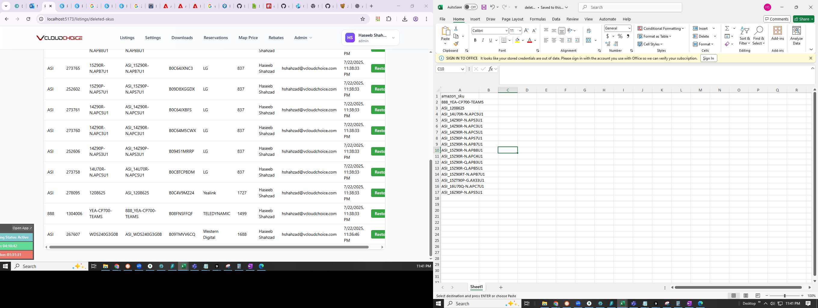
Task: Bookmark the page with the star icon
Action: tap(363, 19)
